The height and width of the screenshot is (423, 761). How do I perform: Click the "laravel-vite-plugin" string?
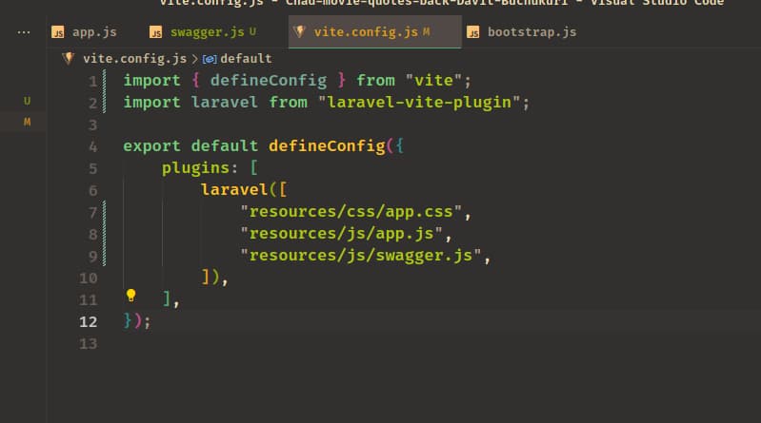(x=419, y=103)
